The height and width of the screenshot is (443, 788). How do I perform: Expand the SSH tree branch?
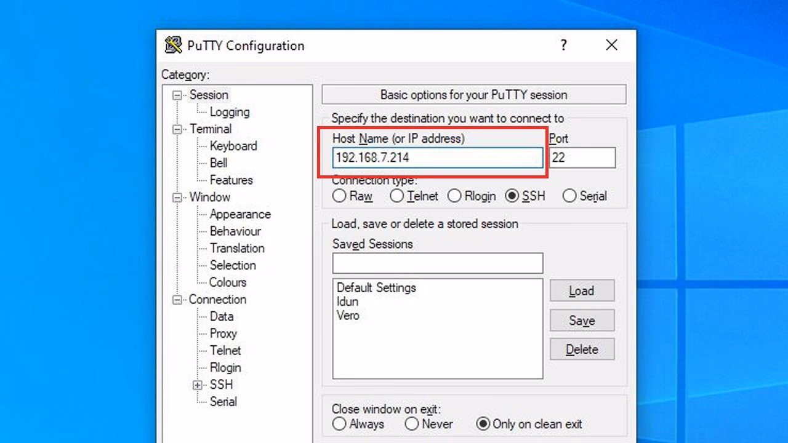[197, 385]
